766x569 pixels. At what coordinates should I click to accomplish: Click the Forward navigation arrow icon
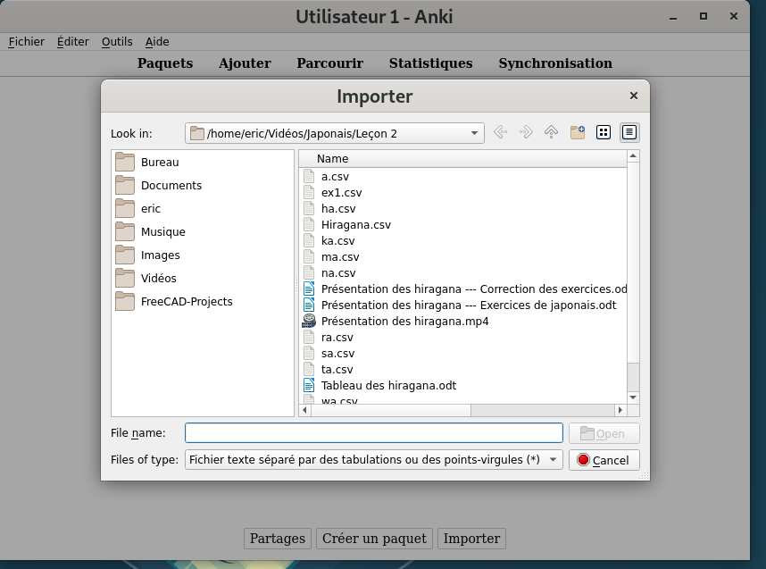pyautogui.click(x=526, y=132)
